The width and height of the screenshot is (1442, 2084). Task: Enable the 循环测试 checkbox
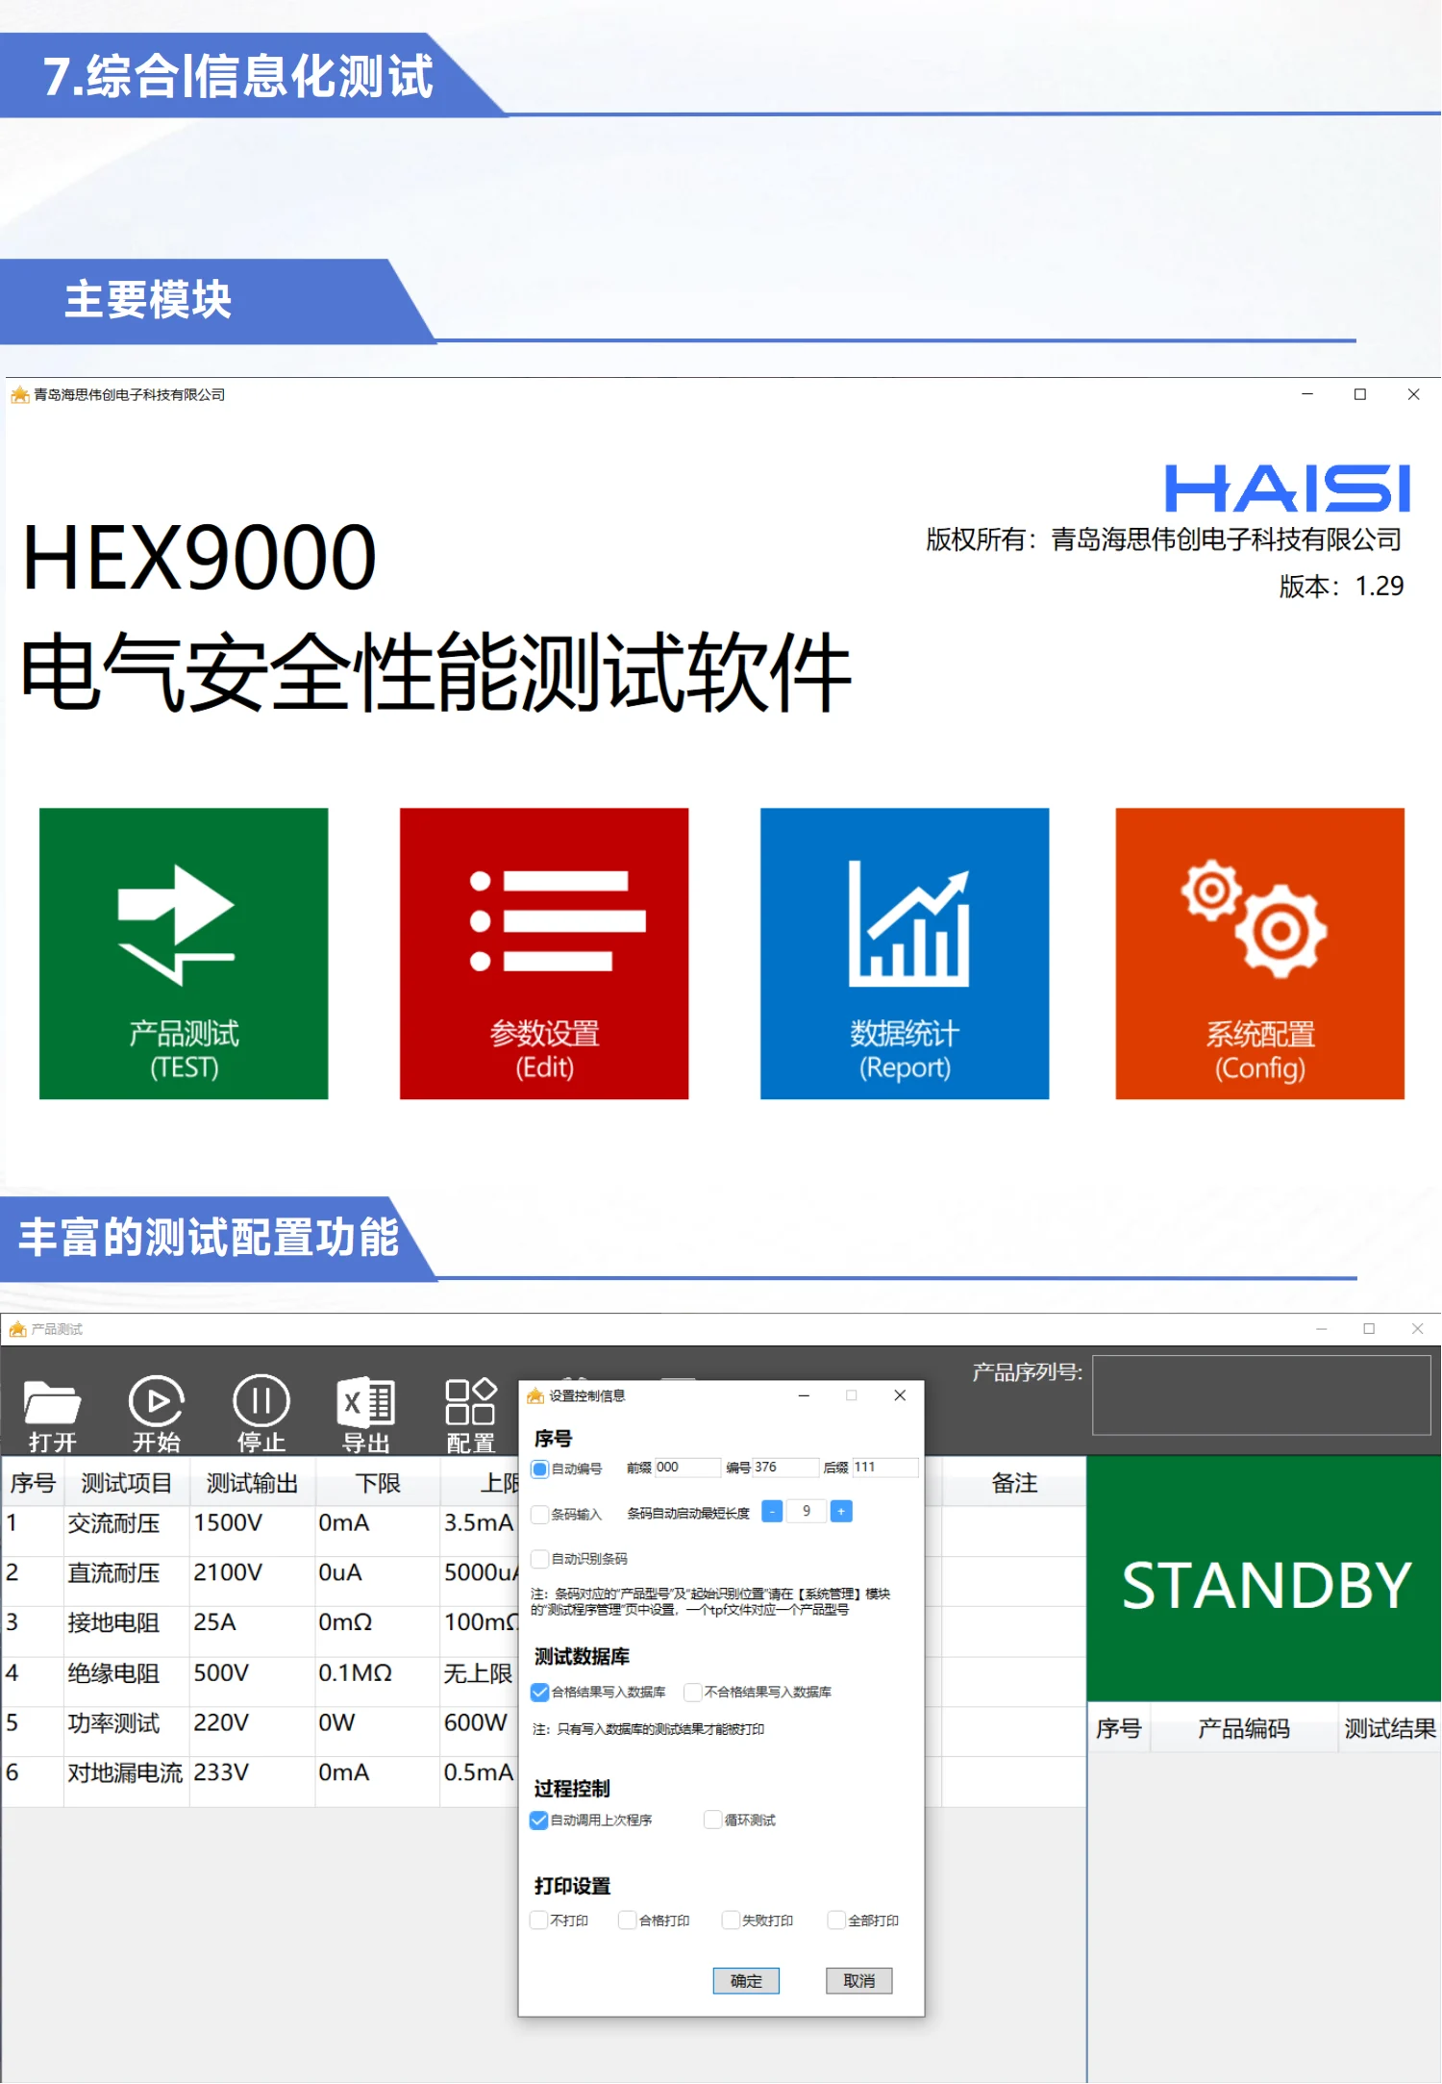713,1820
